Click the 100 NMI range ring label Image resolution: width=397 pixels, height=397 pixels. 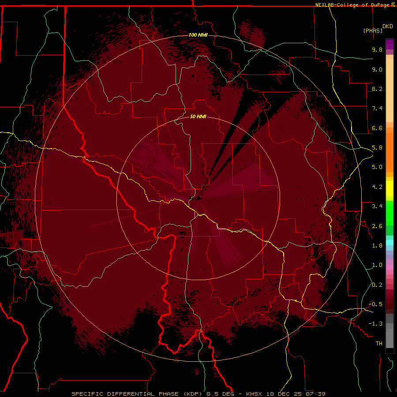[198, 35]
